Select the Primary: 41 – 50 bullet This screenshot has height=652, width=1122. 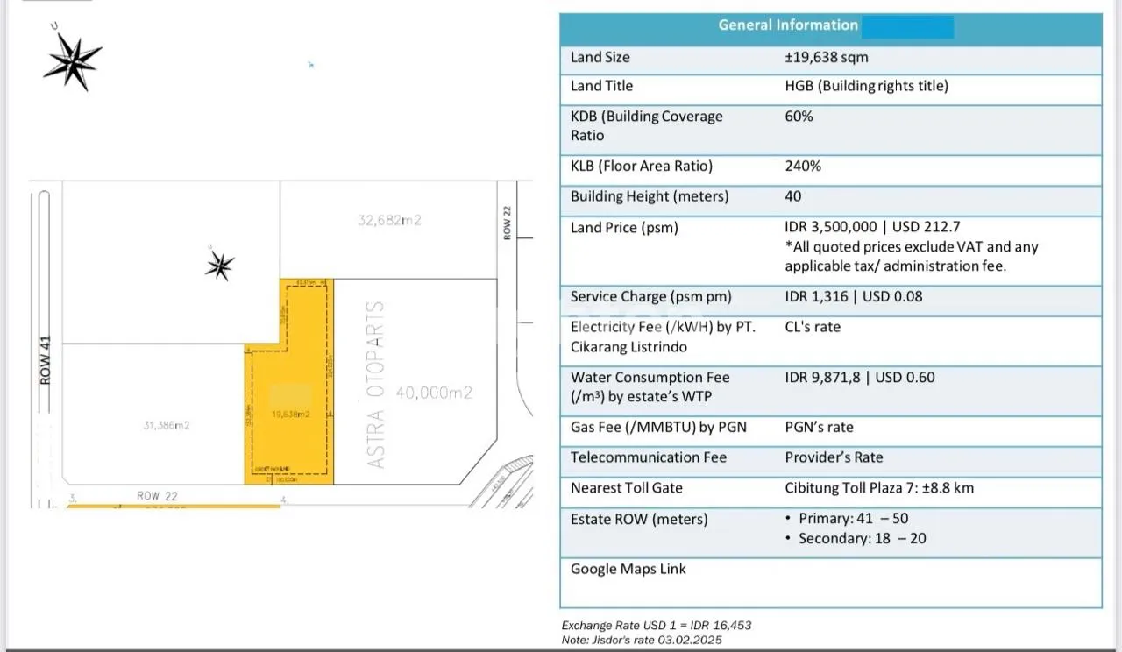point(853,519)
